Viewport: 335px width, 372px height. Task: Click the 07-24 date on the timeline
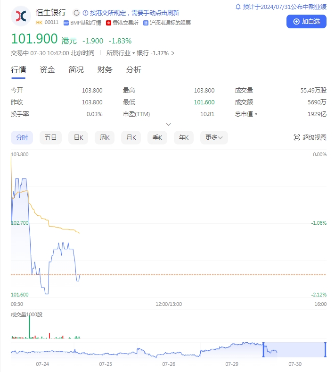42,364
